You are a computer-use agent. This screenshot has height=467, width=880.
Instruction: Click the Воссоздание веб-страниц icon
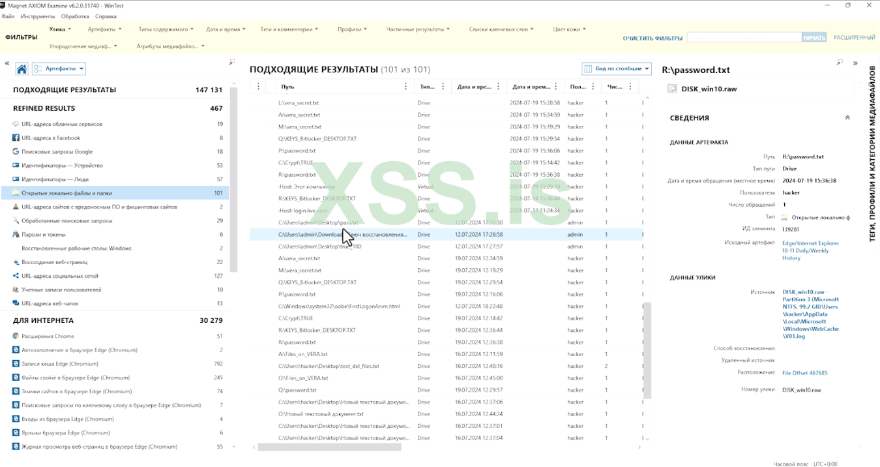tap(16, 262)
